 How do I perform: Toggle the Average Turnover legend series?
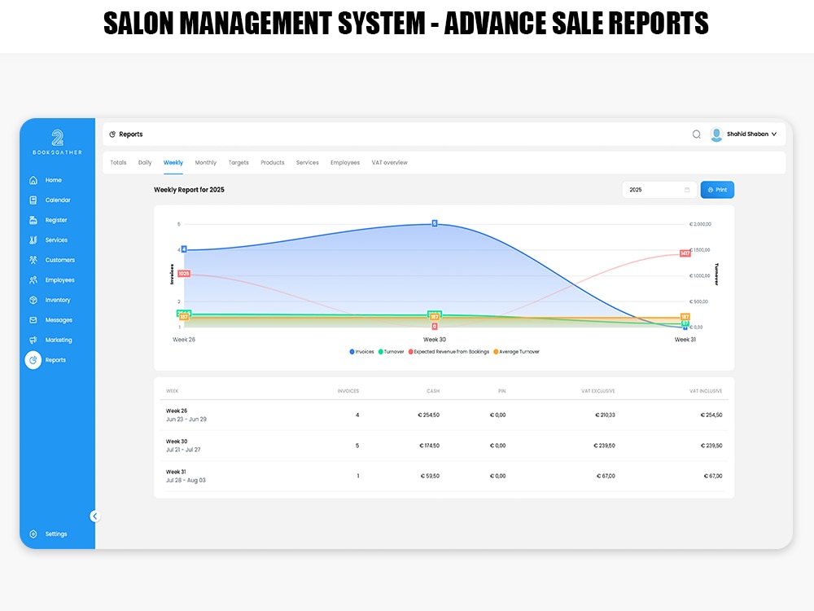(x=517, y=352)
